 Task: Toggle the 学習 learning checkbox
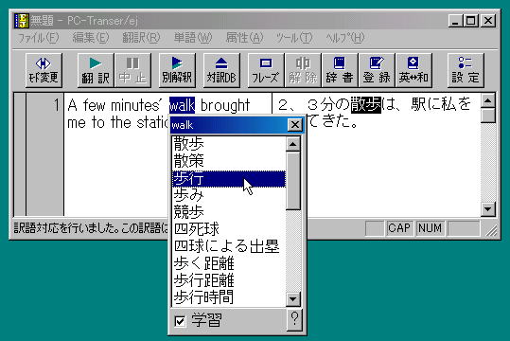click(x=180, y=321)
